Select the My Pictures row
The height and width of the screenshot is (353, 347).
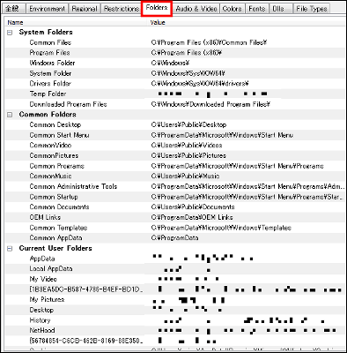175,300
